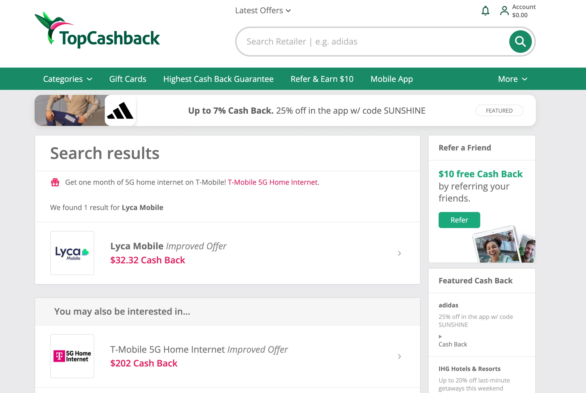Go to Gift Cards
This screenshot has height=393, width=586.
[128, 79]
